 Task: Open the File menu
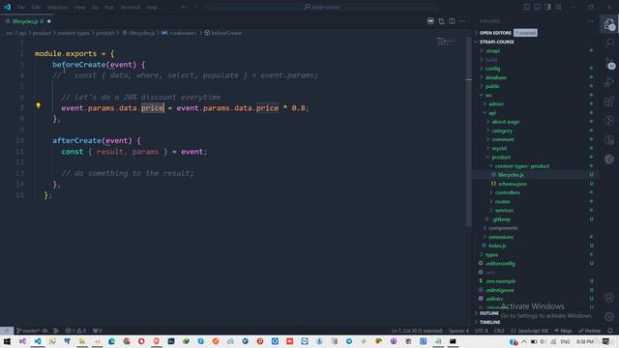pyautogui.click(x=21, y=7)
